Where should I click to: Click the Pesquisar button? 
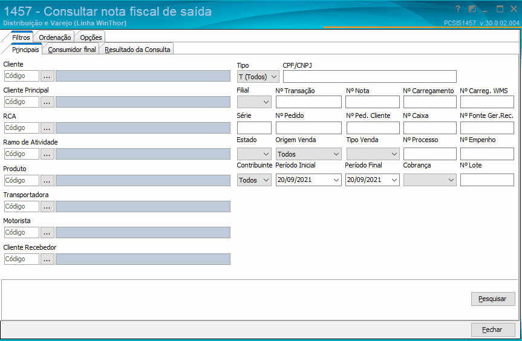click(x=493, y=299)
